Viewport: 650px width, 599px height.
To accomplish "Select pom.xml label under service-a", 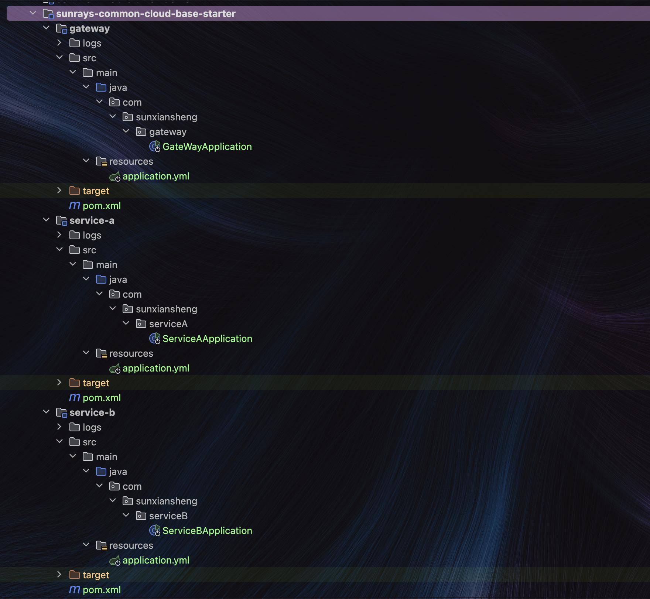I will [x=102, y=398].
